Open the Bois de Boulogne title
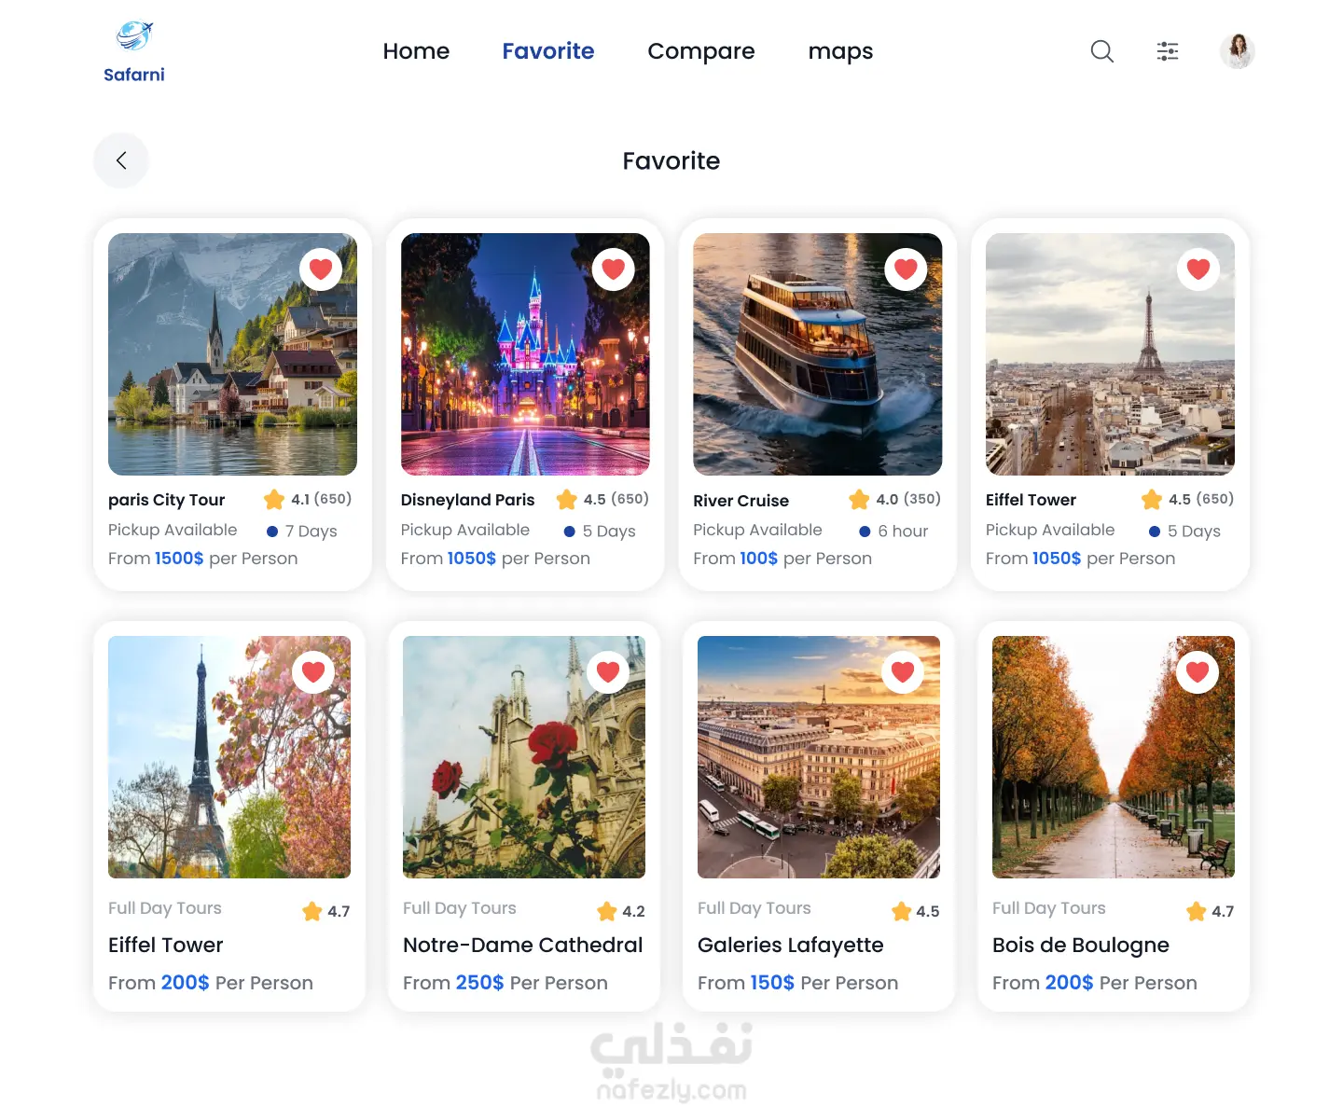The width and height of the screenshot is (1343, 1105). [1080, 946]
